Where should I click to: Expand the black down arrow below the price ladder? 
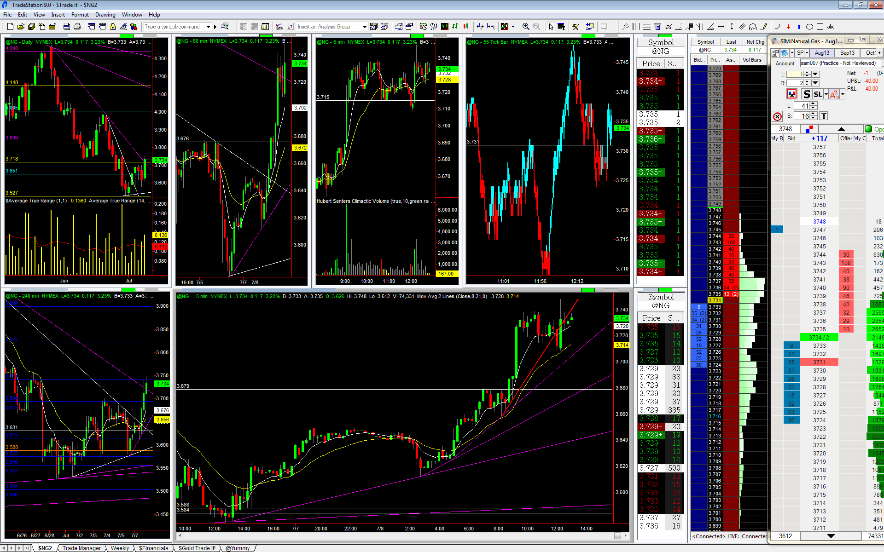click(x=831, y=536)
